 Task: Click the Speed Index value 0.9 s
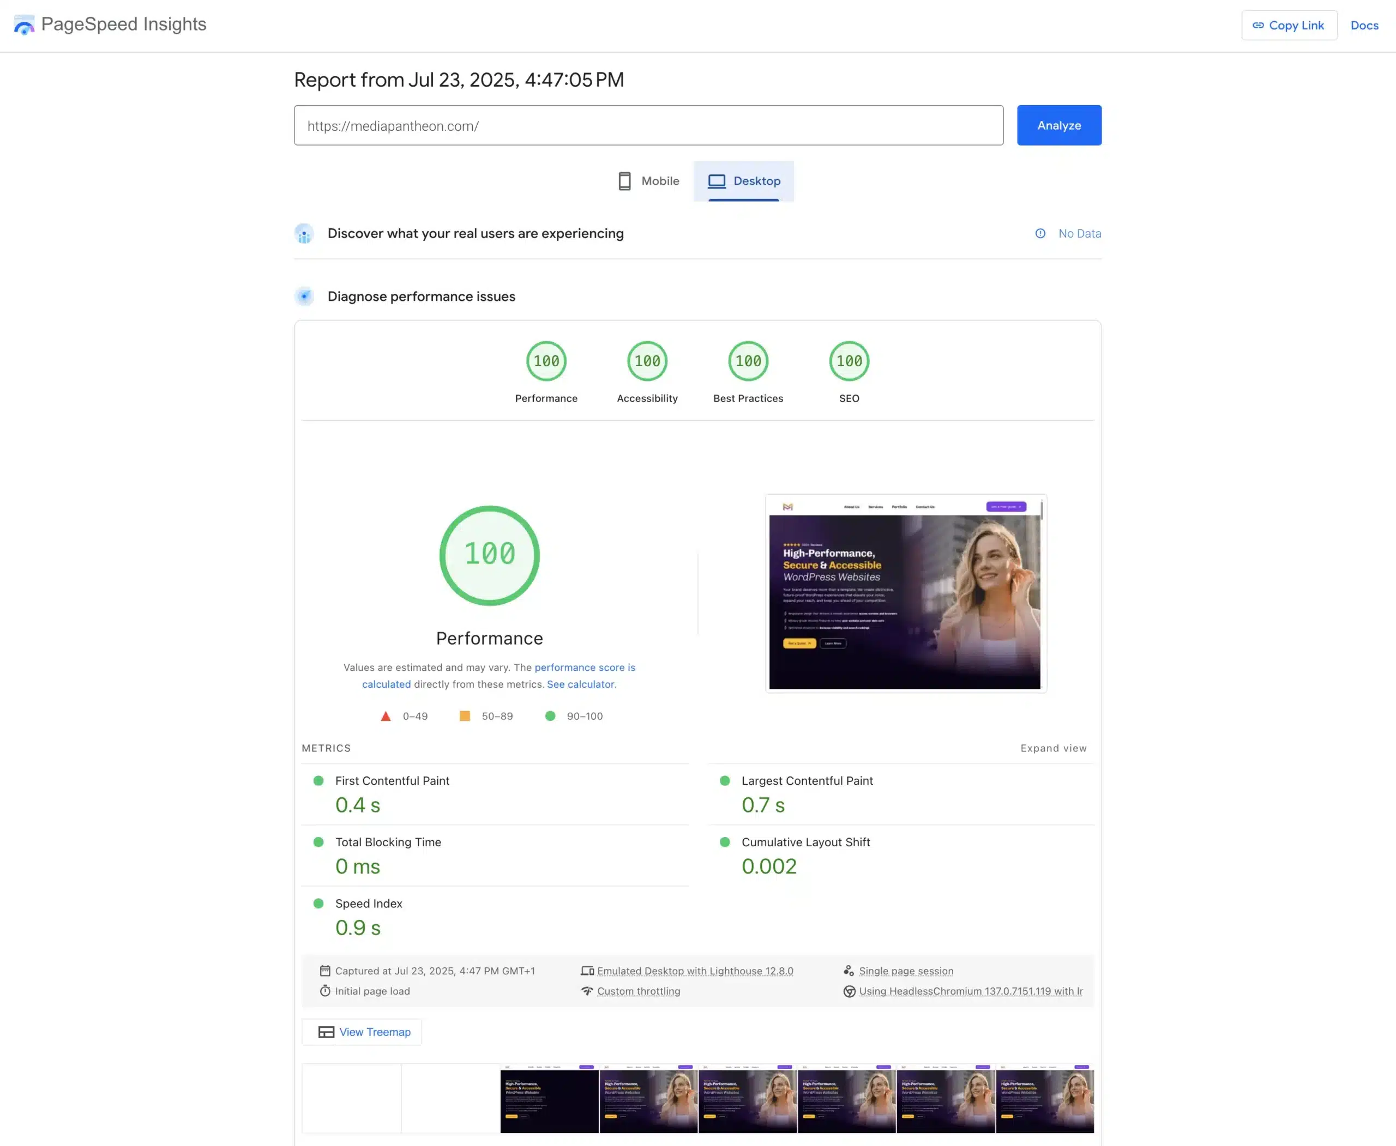pos(357,927)
